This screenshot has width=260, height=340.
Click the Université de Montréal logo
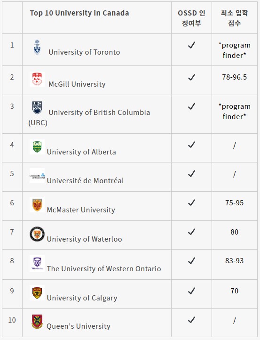point(37,176)
